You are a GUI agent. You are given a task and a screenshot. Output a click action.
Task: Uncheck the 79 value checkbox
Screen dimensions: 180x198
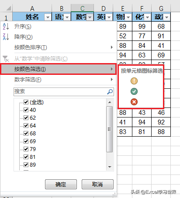click(26, 149)
